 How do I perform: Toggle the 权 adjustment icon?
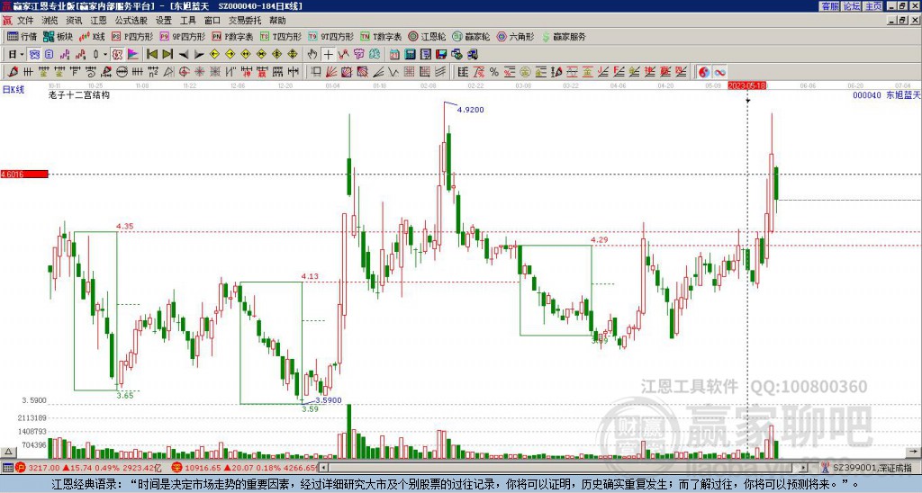[117, 55]
